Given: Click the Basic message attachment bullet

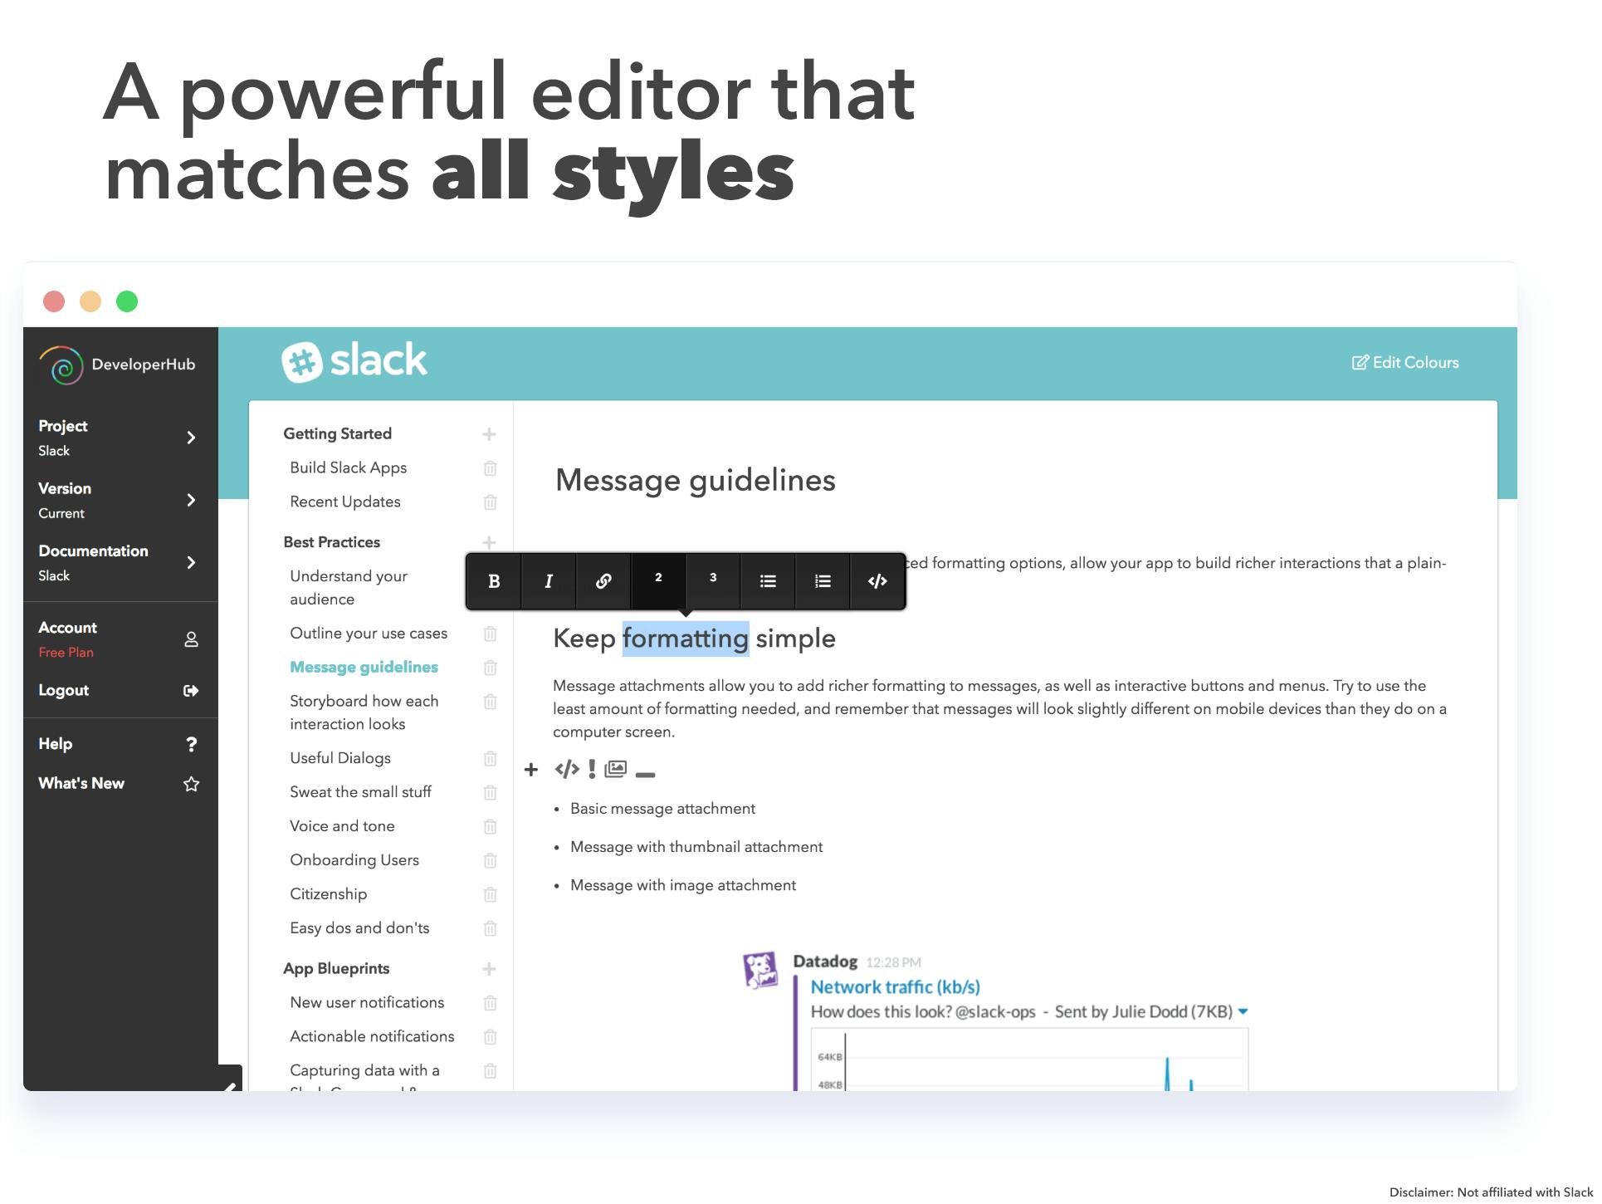Looking at the screenshot, I should tap(662, 809).
